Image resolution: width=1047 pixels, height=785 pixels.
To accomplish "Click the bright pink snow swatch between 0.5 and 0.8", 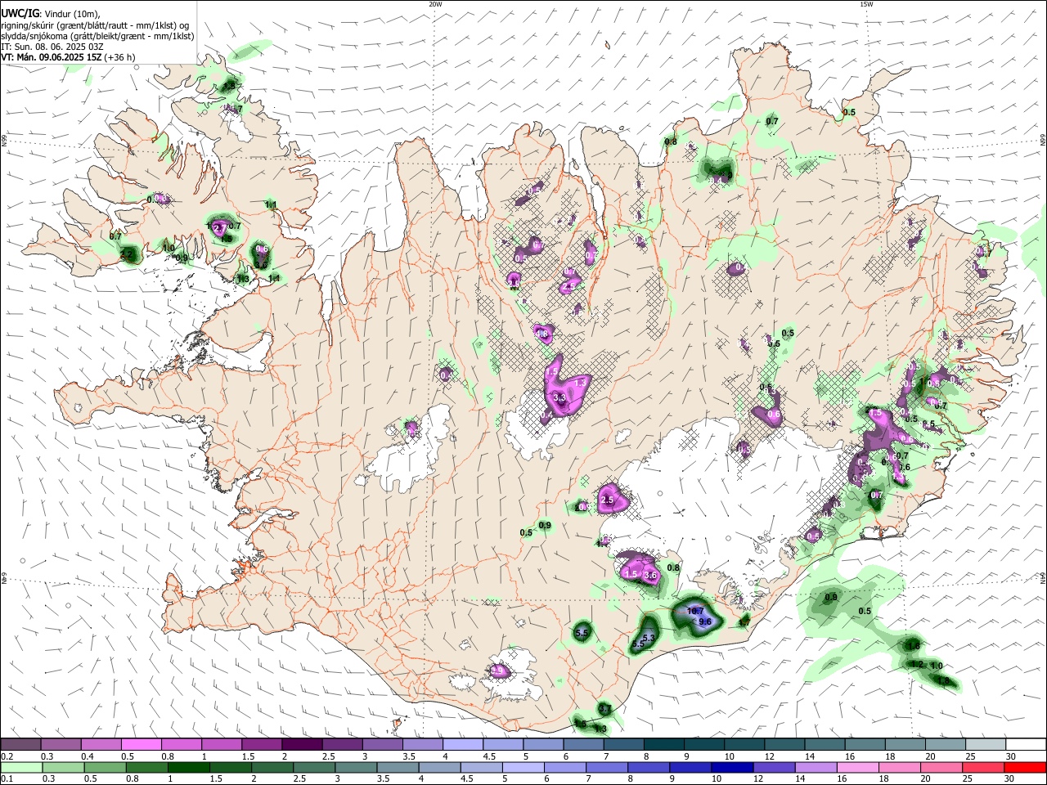I will pos(141,745).
